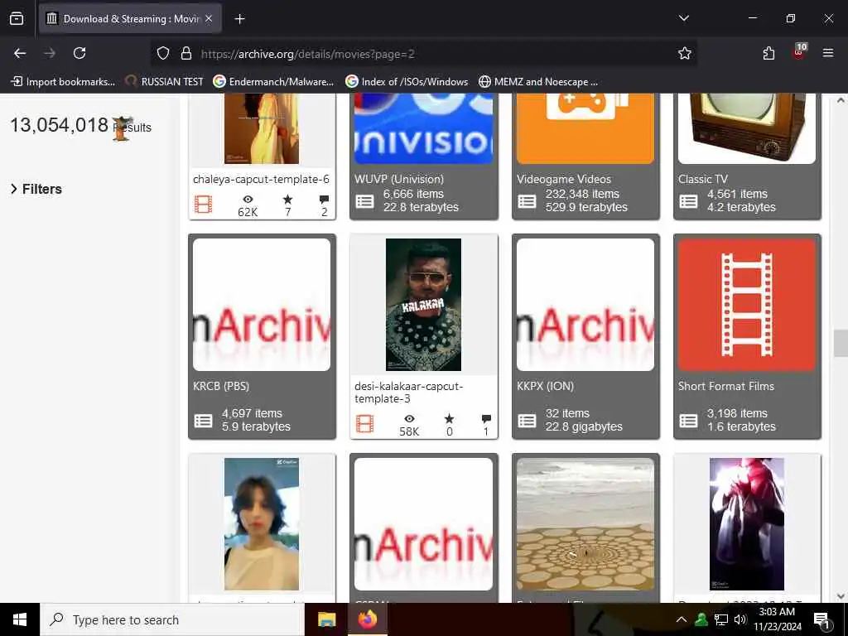Click the page vertical scrollbar thumb
This screenshot has width=848, height=636.
pyautogui.click(x=841, y=343)
